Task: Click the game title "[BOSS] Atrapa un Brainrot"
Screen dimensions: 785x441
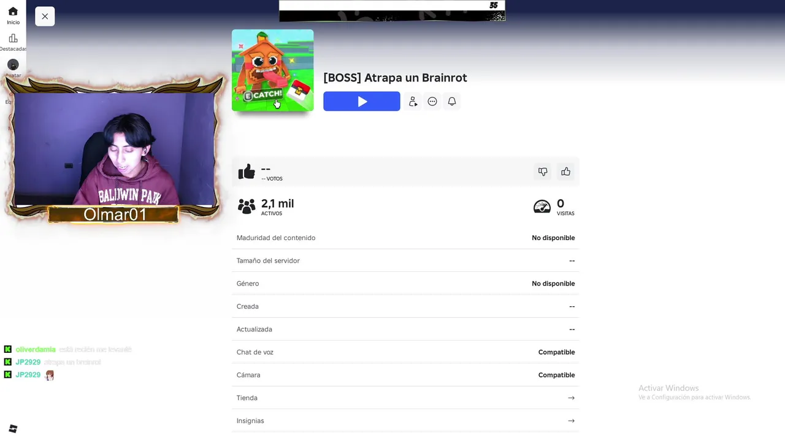Action: coord(395,78)
